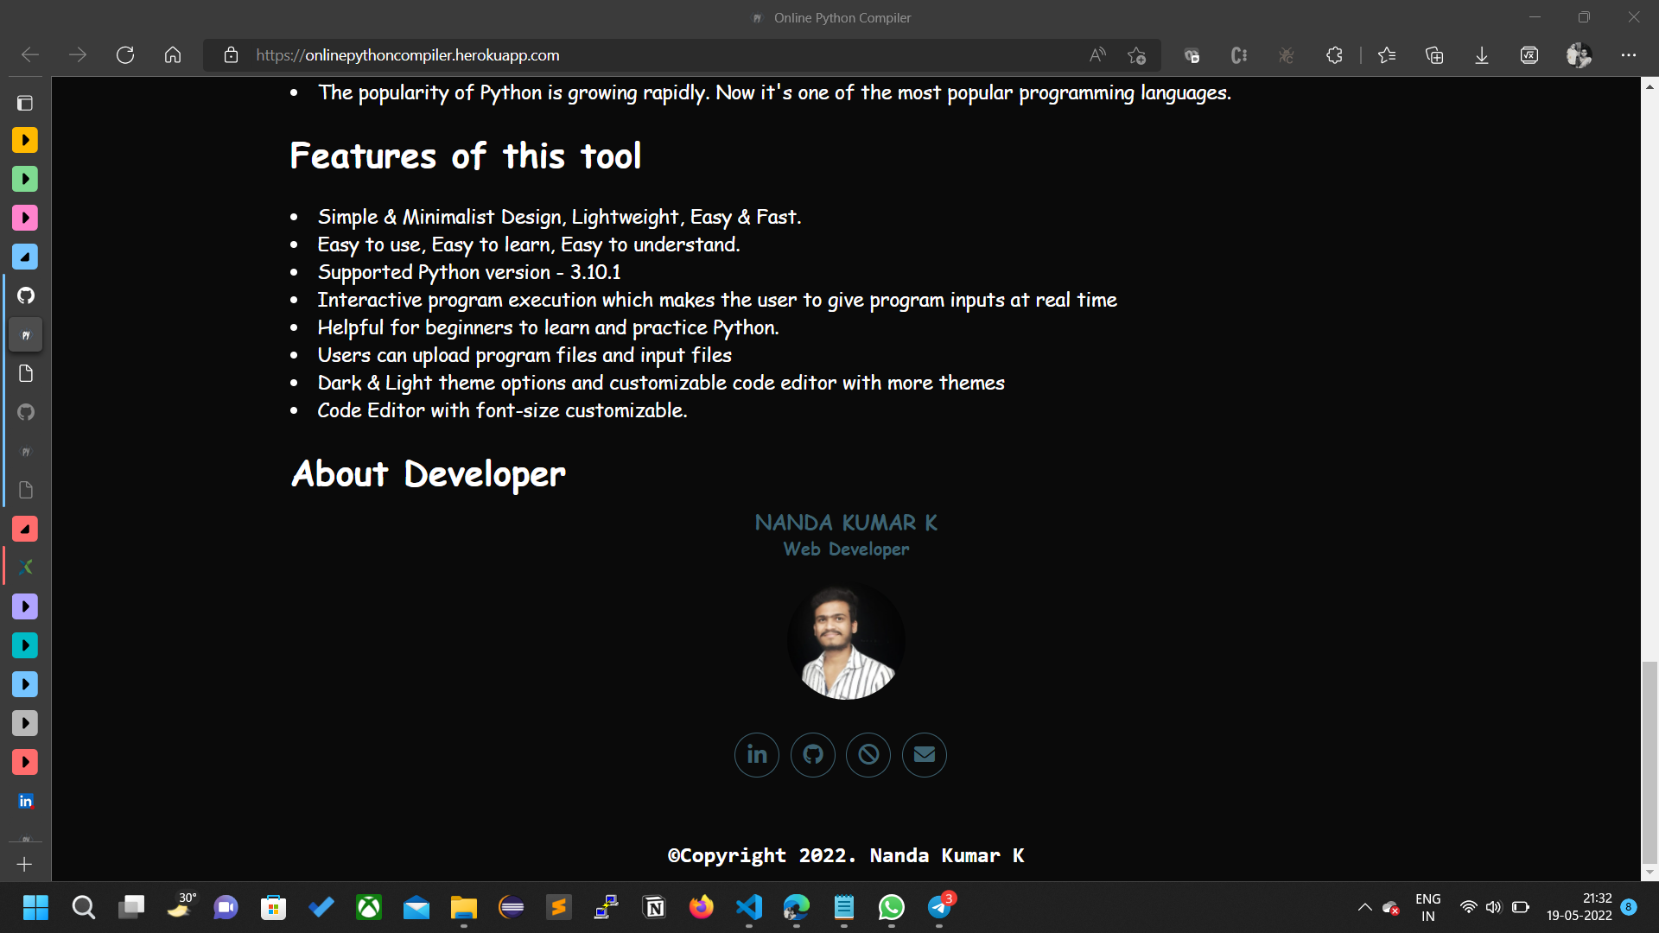Image resolution: width=1659 pixels, height=933 pixels.
Task: Open the Downloads icon in toolbar
Action: pyautogui.click(x=1481, y=54)
